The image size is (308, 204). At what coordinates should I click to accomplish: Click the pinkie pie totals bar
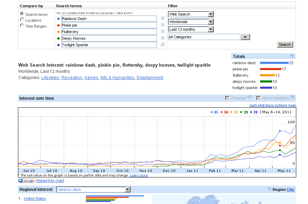tap(271, 69)
